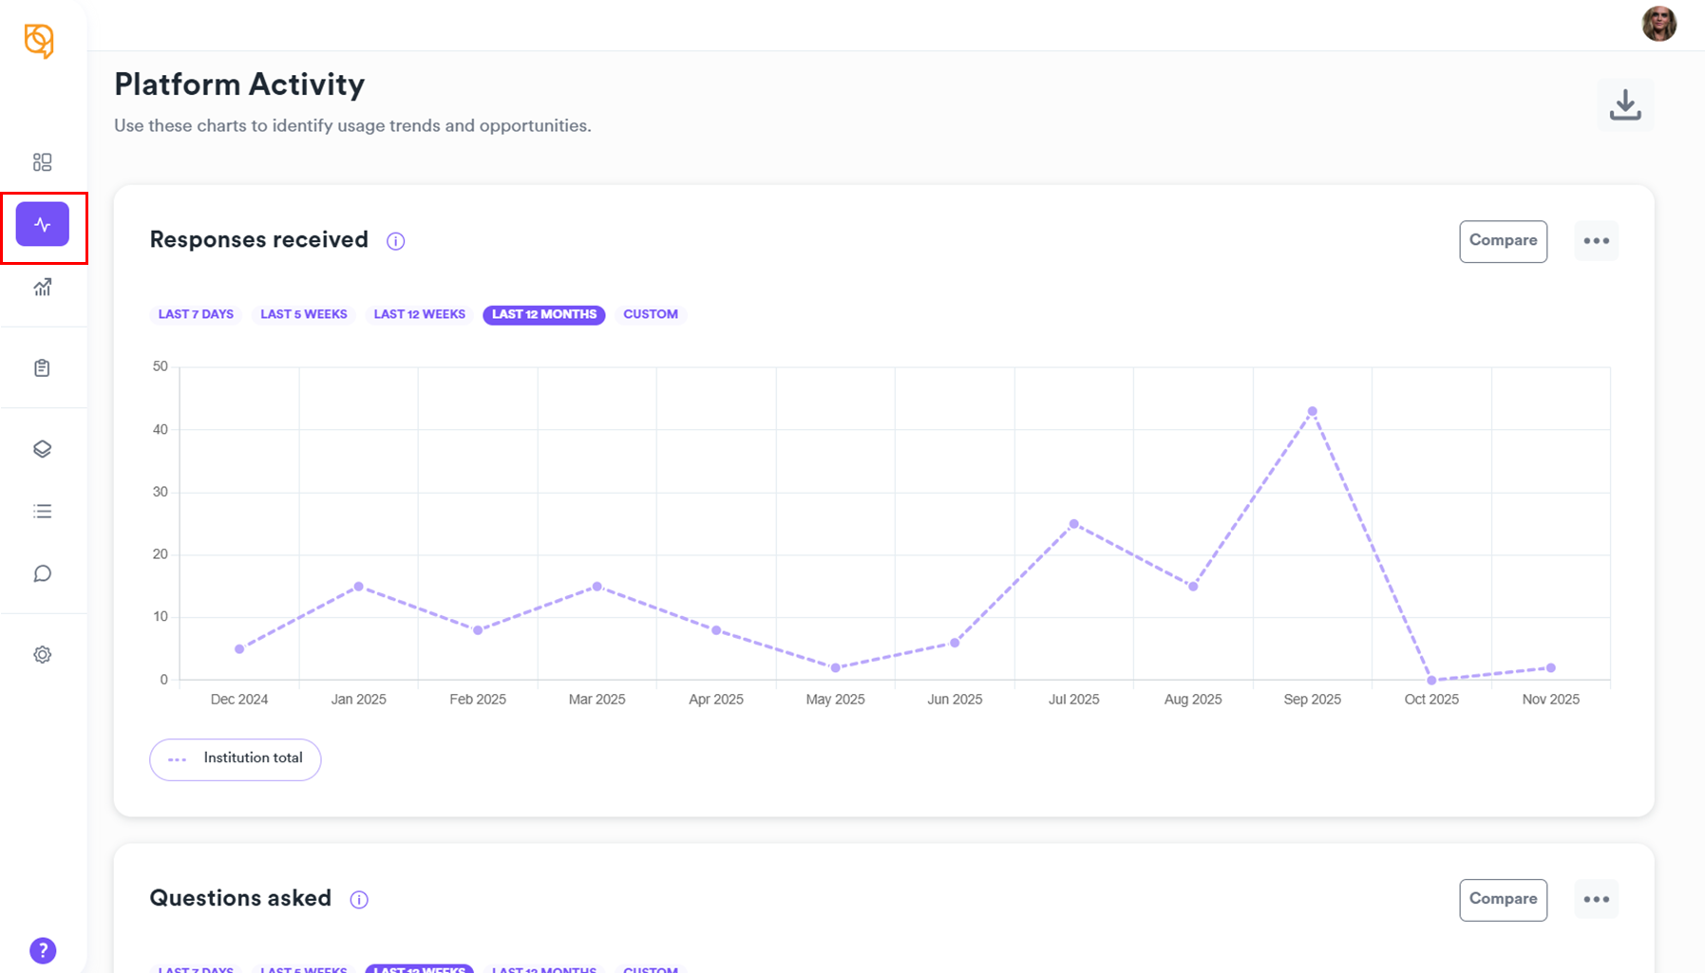1705x973 pixels.
Task: Click the purple help question mark icon
Action: pos(43,950)
